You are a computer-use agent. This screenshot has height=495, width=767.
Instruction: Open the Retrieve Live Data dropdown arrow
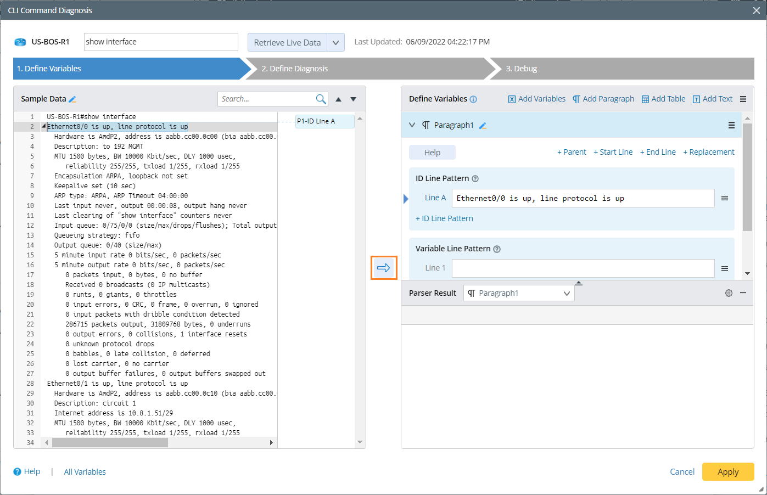click(x=335, y=42)
